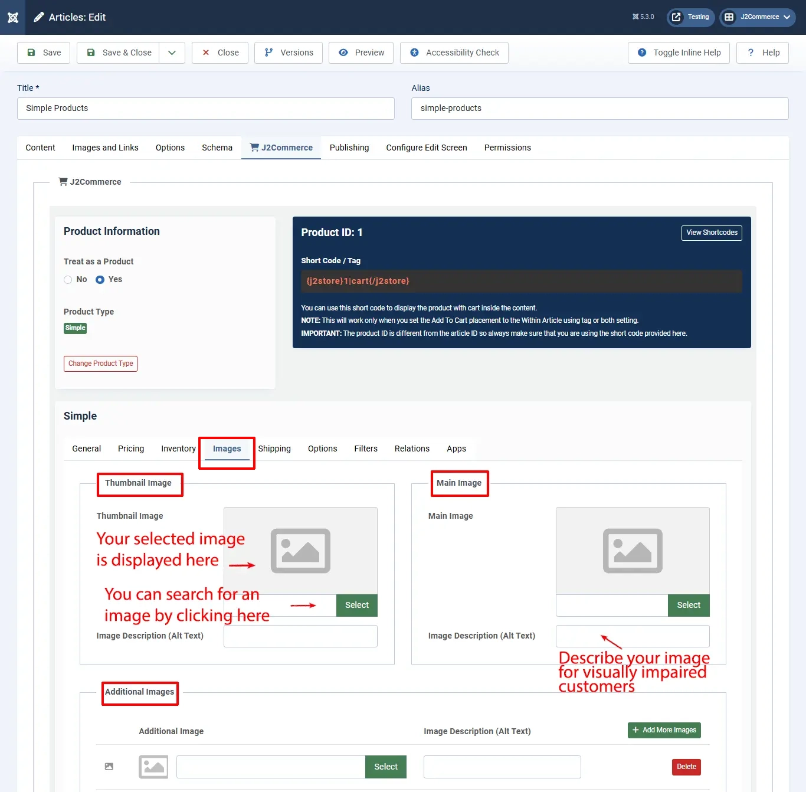Open the J2Commerce user menu dropdown

[758, 17]
